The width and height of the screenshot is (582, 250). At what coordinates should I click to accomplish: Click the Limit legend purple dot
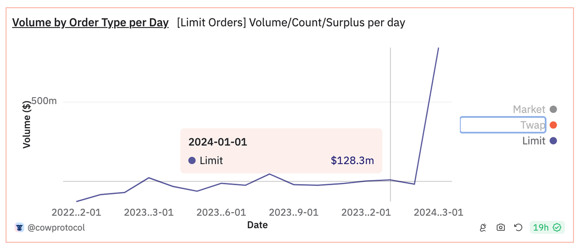click(553, 141)
